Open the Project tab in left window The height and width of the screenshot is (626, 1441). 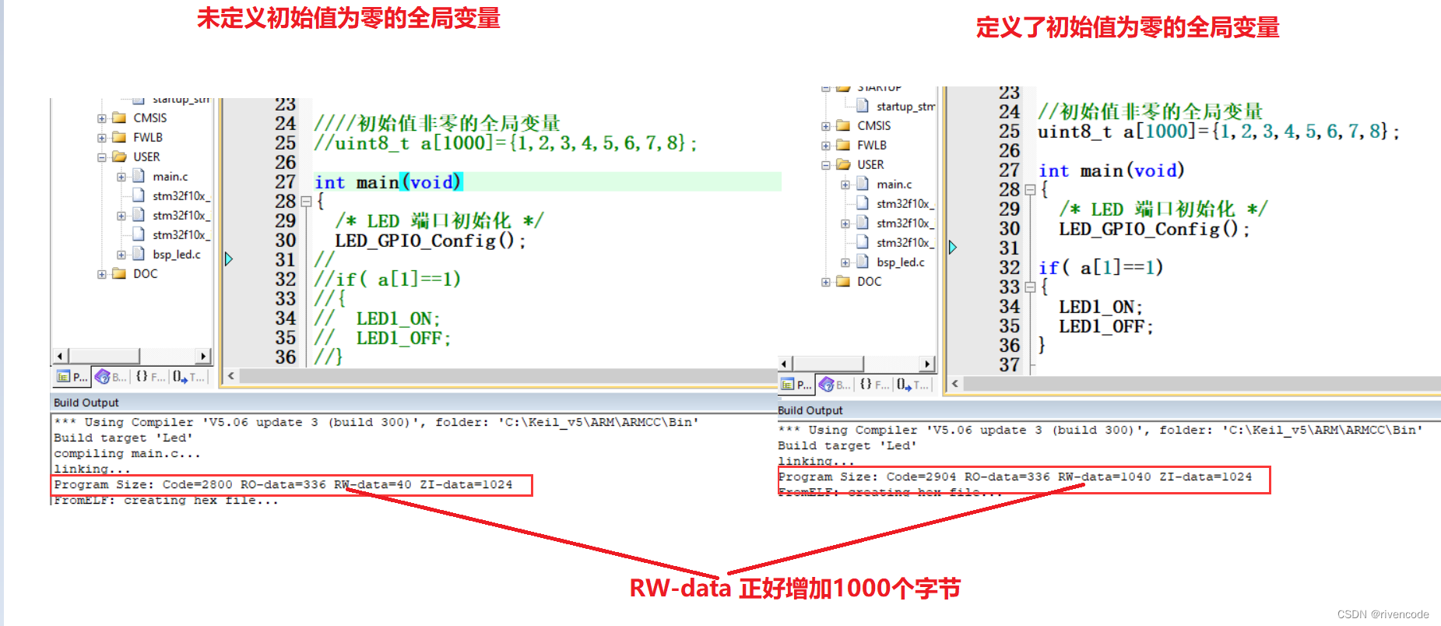[72, 377]
